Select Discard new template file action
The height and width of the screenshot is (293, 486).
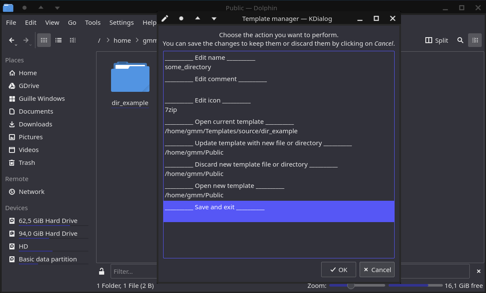pos(278,169)
